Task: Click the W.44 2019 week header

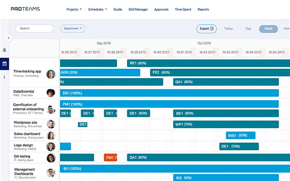Action: click(x=253, y=52)
